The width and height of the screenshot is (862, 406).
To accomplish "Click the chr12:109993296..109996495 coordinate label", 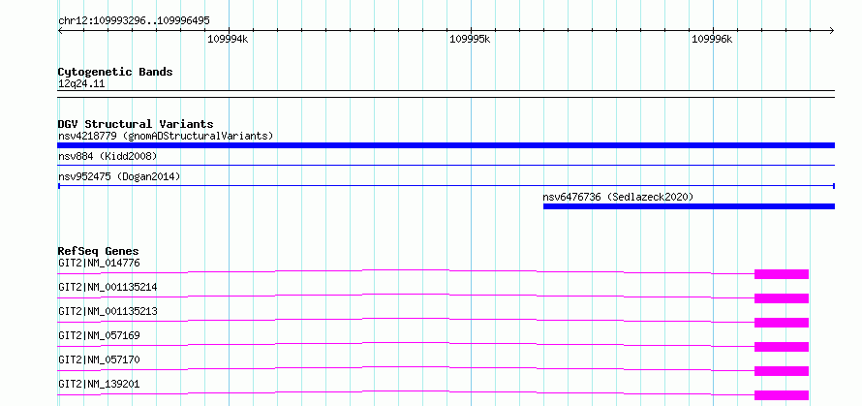I will 134,21.
